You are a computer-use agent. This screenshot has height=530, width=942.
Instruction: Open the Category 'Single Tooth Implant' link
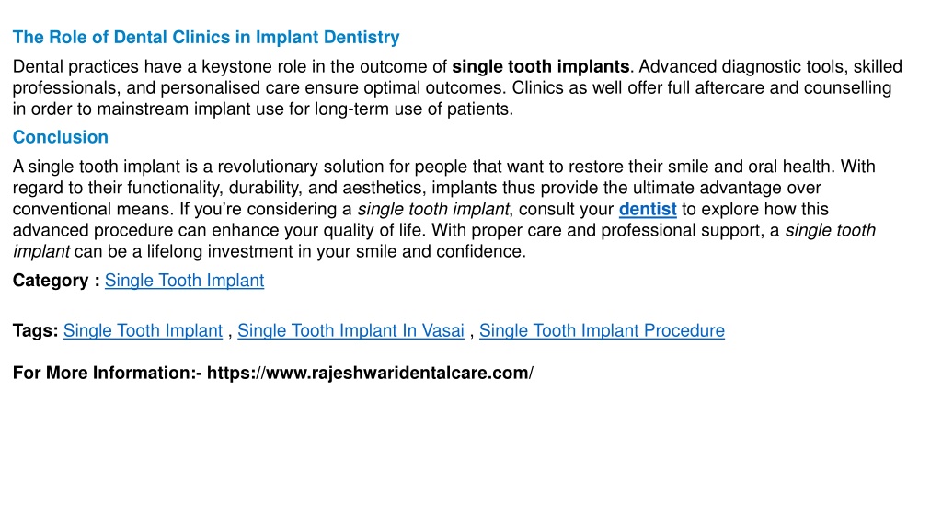click(x=184, y=281)
